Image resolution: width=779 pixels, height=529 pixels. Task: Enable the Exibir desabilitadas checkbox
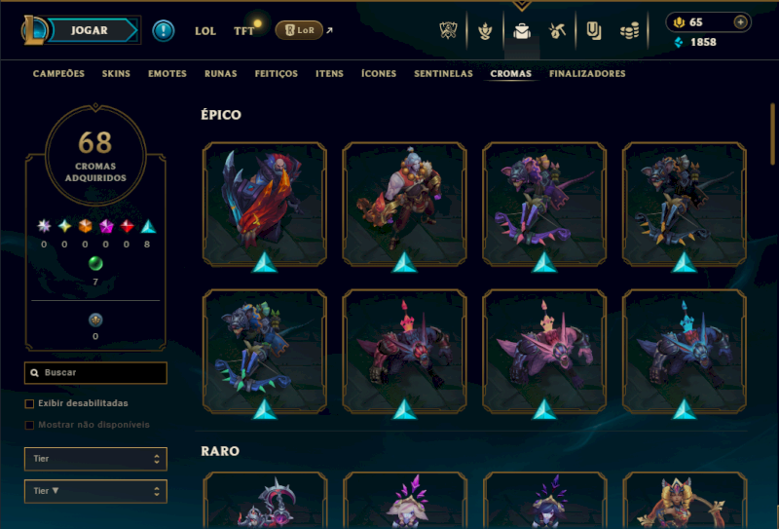click(x=30, y=403)
